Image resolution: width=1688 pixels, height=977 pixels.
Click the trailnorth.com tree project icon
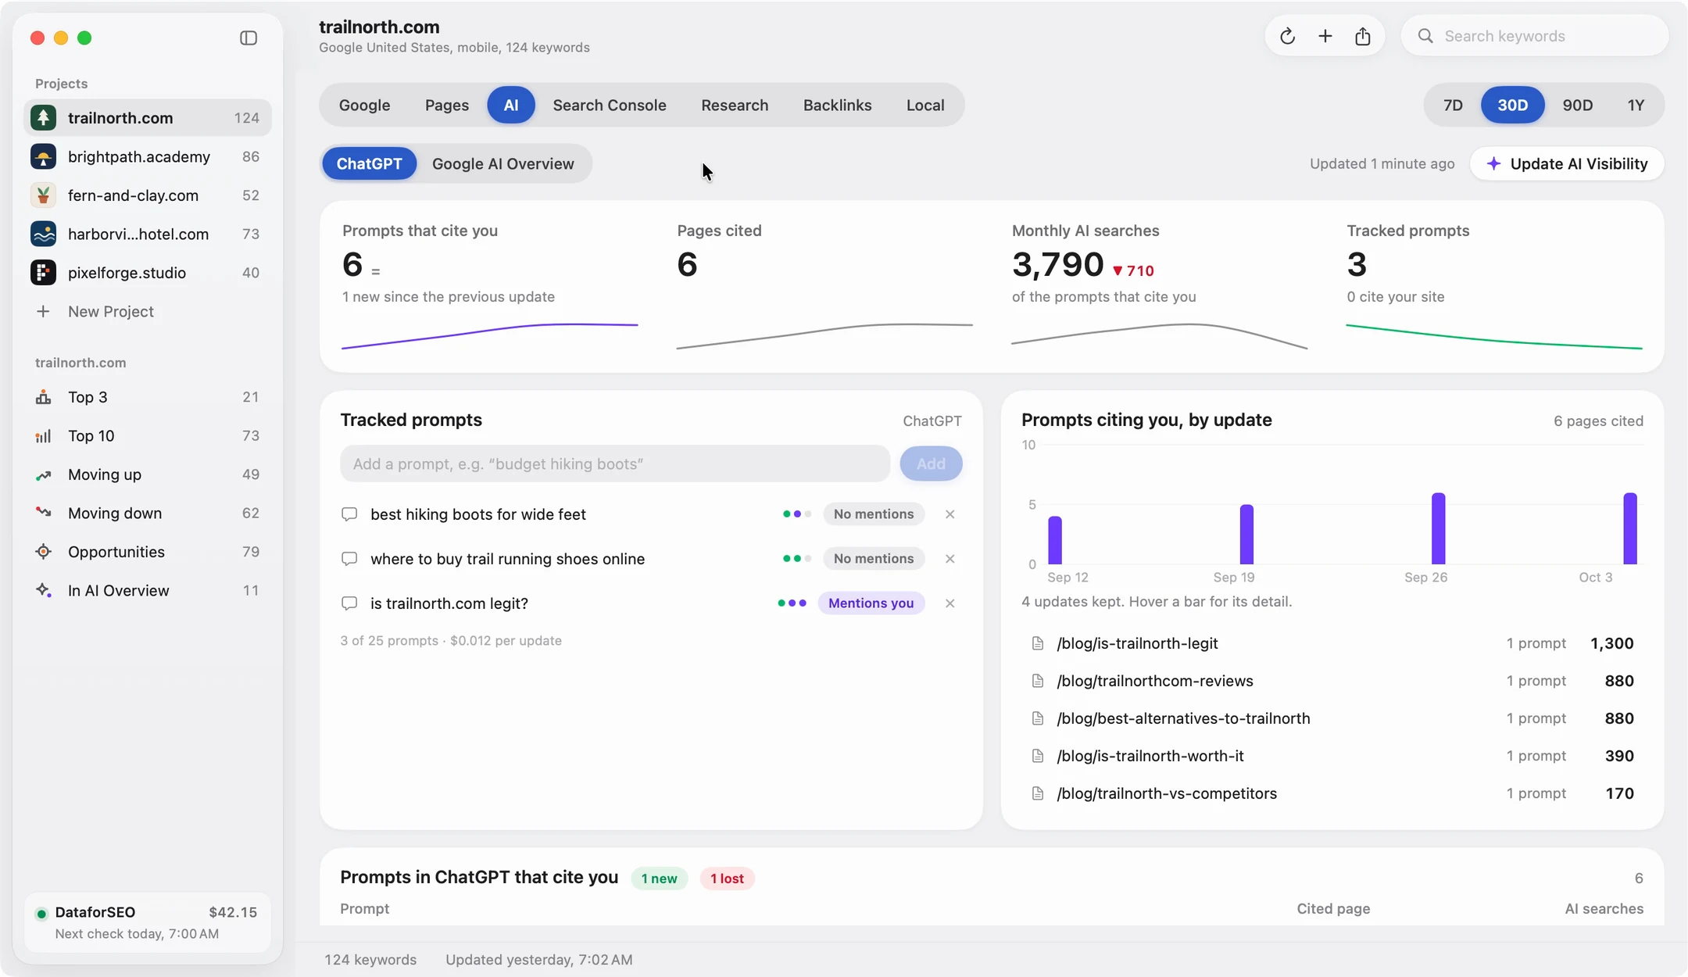pyautogui.click(x=43, y=118)
